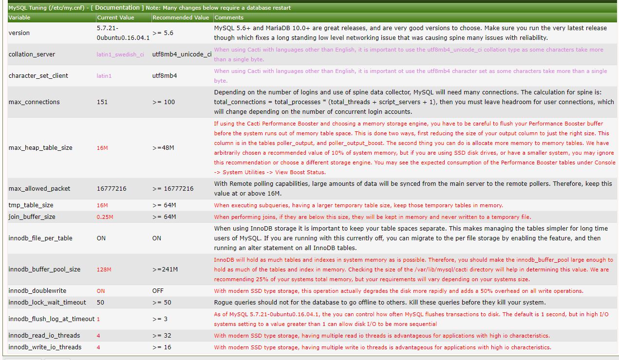Image resolution: width=619 pixels, height=360 pixels.
Task: Click the recommended value ">= 5.6"
Action: point(163,33)
